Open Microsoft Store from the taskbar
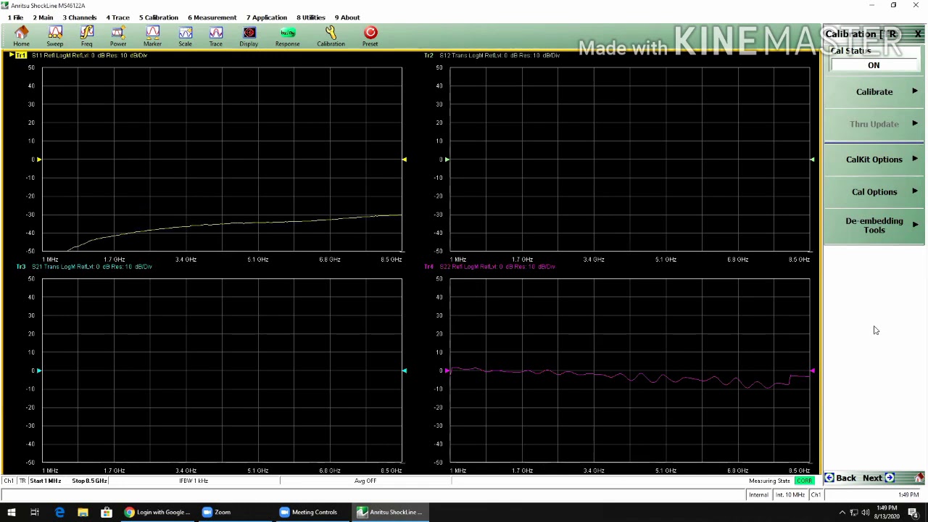Screen dimensions: 928x522 [x=107, y=513]
